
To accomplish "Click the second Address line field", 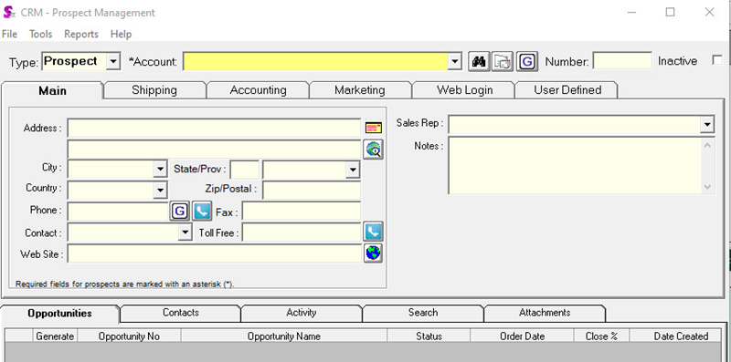I will 214,150.
